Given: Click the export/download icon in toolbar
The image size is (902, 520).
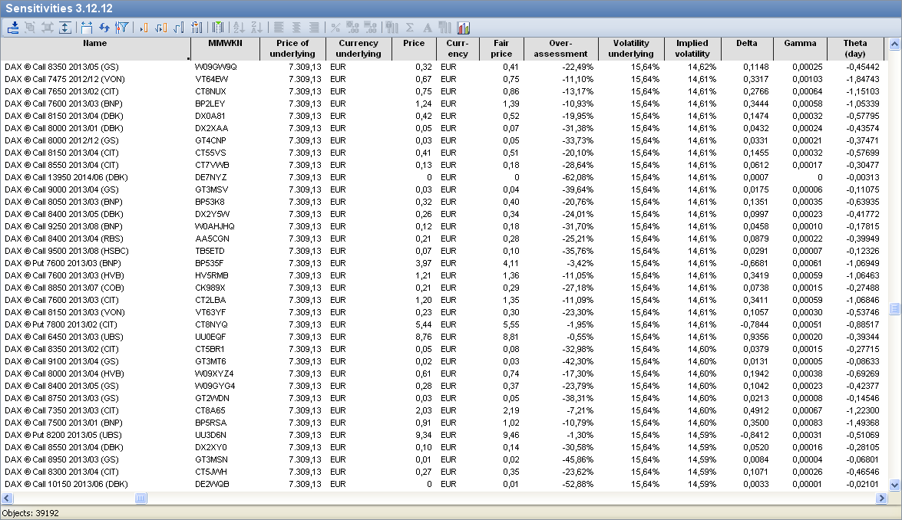Looking at the screenshot, I should [x=13, y=28].
